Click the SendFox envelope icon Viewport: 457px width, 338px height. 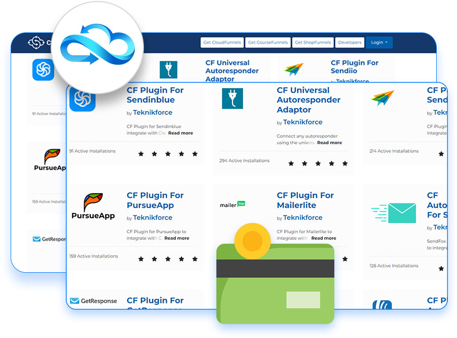(394, 213)
